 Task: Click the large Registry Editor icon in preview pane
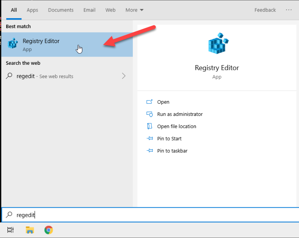[x=218, y=43]
